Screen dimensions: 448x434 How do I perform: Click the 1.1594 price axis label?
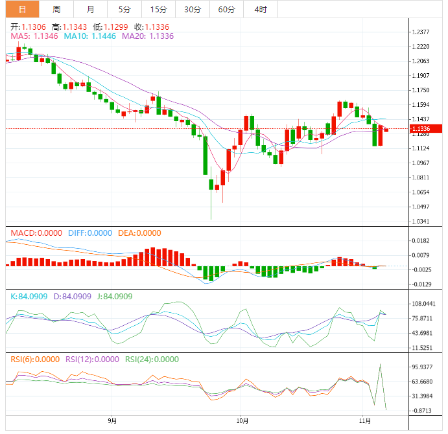click(x=421, y=105)
